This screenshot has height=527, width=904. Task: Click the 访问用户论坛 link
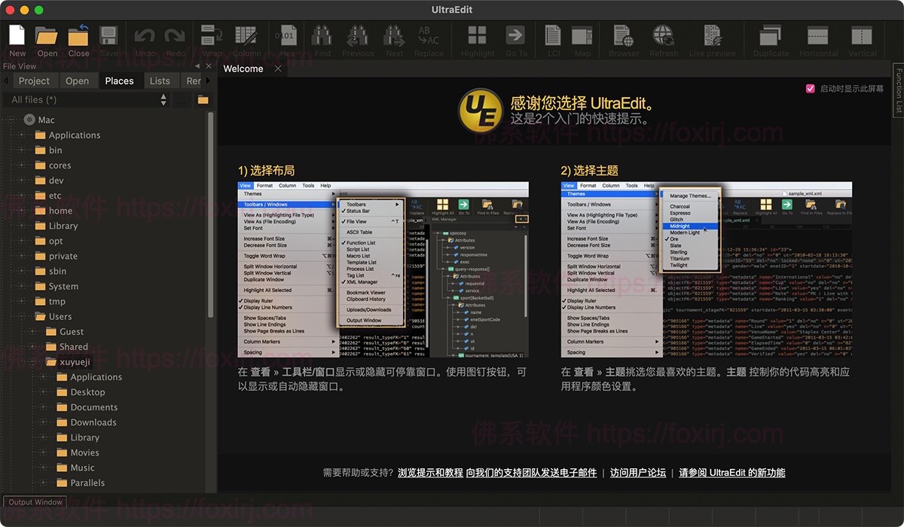[637, 473]
